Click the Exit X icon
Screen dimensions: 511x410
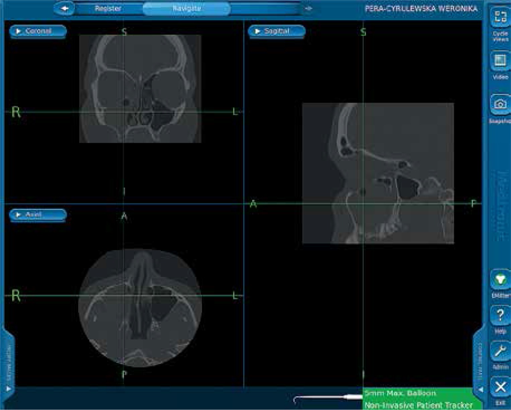500,388
